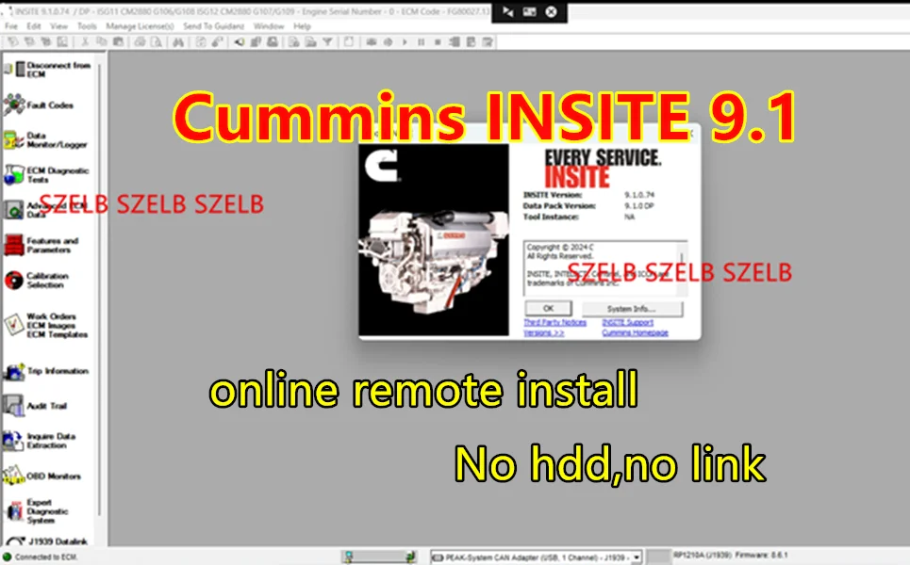Open the PEAK-System CAN Adapter connection dropdown
The image size is (910, 565).
click(x=637, y=557)
